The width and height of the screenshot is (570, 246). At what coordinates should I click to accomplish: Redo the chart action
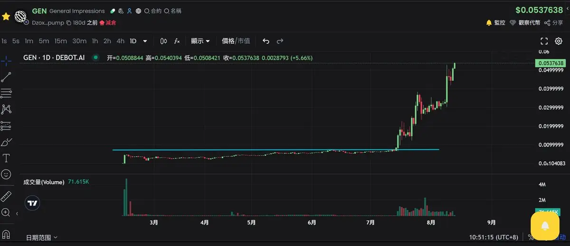[280, 41]
